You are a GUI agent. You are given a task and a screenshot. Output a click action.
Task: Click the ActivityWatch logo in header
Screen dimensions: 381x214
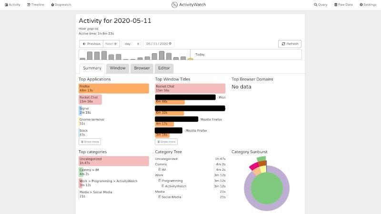pyautogui.click(x=190, y=5)
